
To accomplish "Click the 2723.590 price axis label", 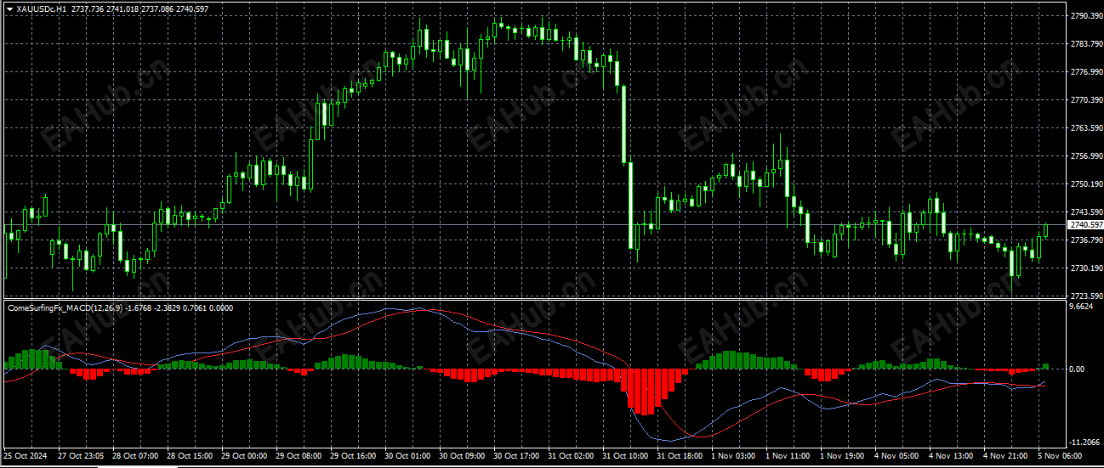I will tap(1085, 296).
